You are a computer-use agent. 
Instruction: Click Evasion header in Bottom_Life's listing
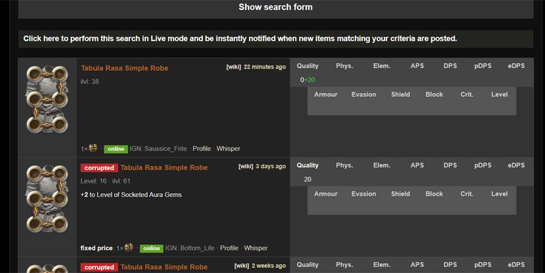click(x=363, y=194)
